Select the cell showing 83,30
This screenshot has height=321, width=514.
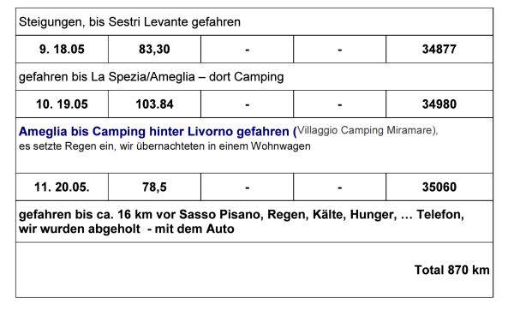154,49
